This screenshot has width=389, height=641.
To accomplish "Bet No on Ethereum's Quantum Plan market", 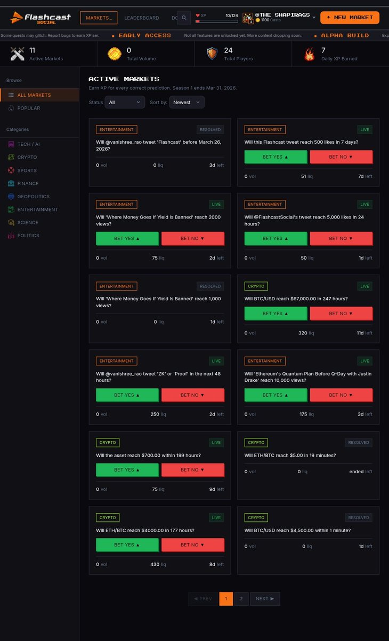I will [341, 395].
